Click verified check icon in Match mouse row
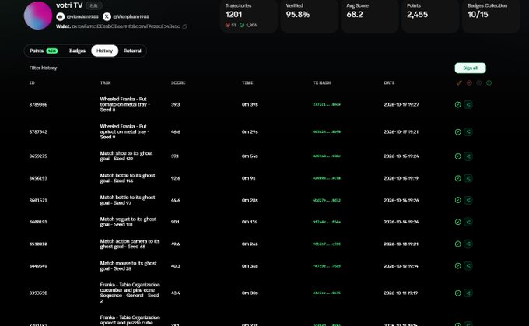Screen dimensions: 529x326 coord(457,266)
